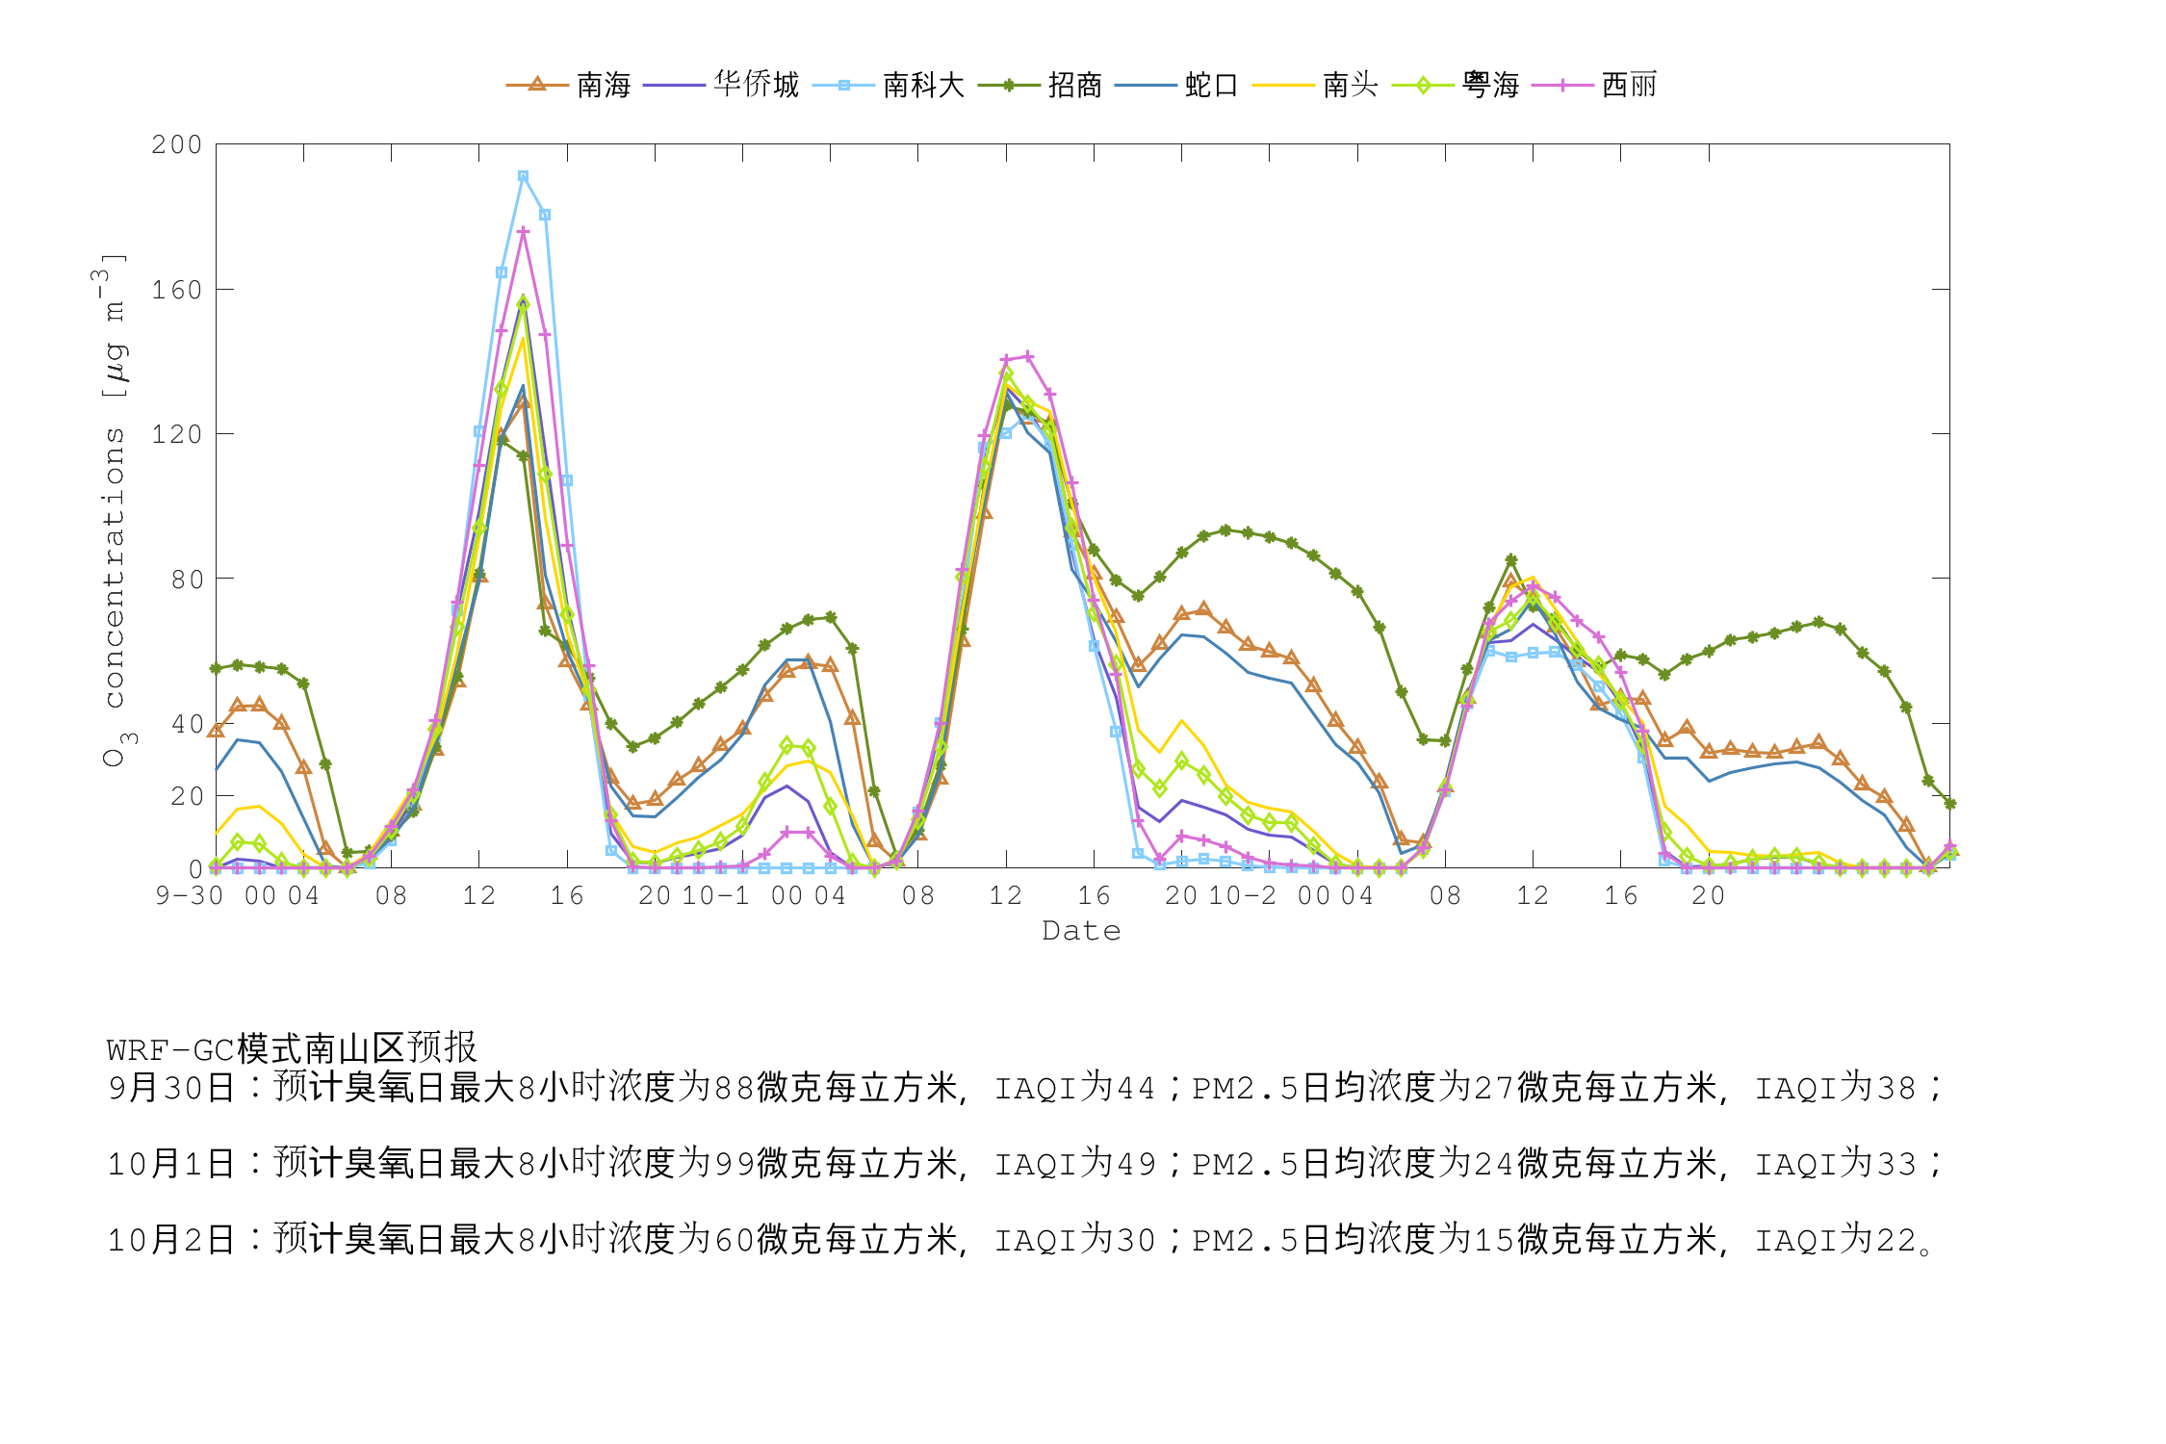The height and width of the screenshot is (1444, 2166).
Task: Click the 南海 triangle legend marker
Action: 537,85
